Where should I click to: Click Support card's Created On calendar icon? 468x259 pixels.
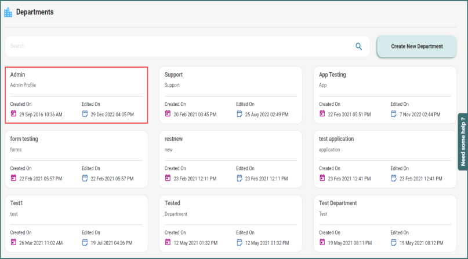[168, 114]
